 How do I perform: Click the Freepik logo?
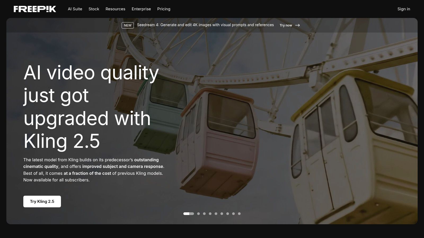pos(35,9)
